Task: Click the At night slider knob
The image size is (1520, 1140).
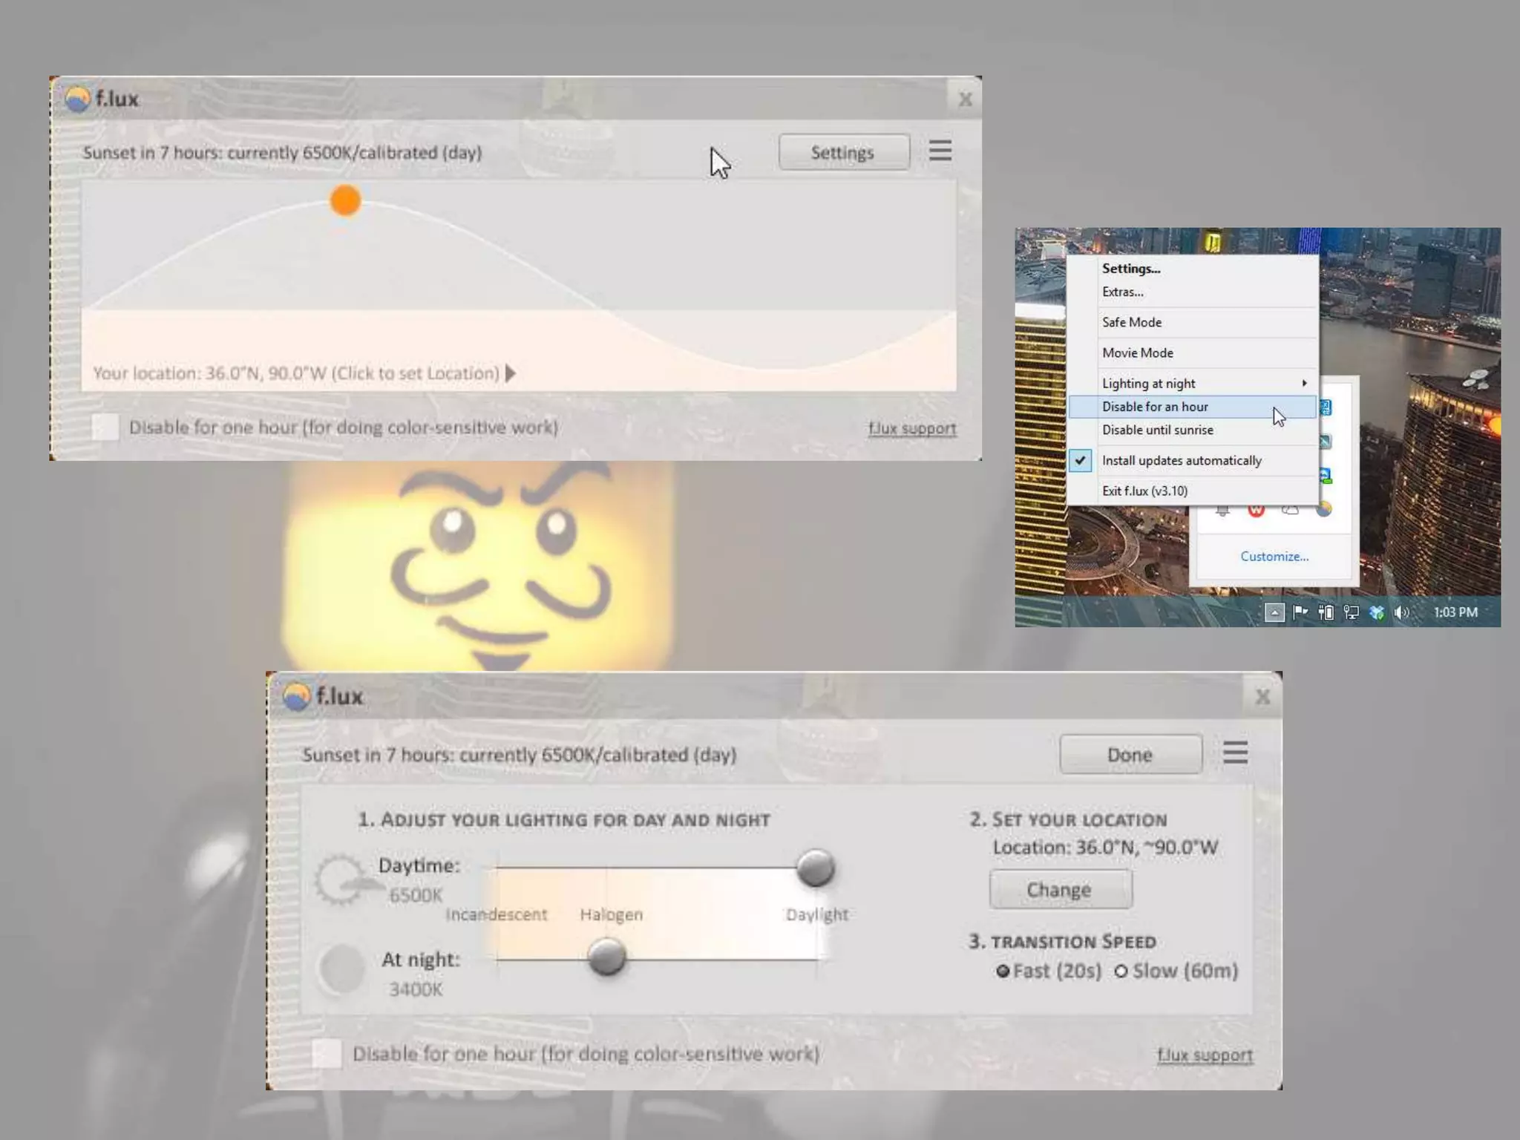Action: [x=606, y=955]
